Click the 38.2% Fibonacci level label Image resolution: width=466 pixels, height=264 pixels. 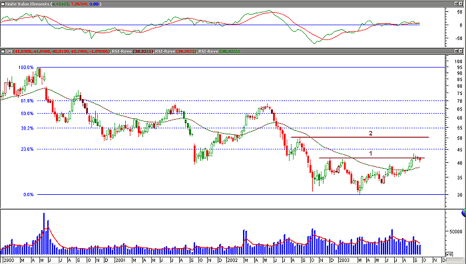pyautogui.click(x=27, y=128)
